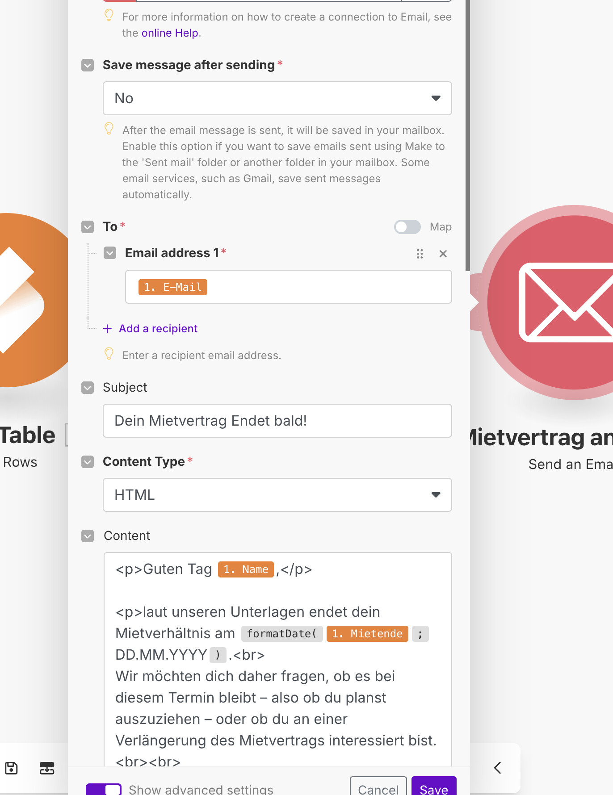
Task: Toggle the Map switch for To field
Action: point(407,227)
